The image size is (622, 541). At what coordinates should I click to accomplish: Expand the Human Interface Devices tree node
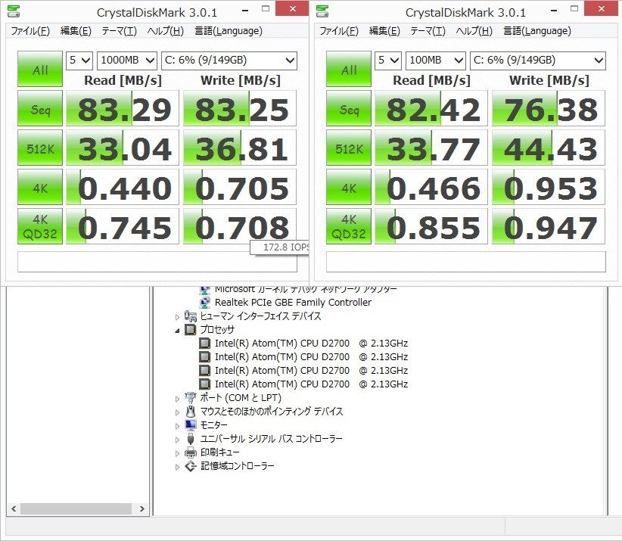(177, 317)
